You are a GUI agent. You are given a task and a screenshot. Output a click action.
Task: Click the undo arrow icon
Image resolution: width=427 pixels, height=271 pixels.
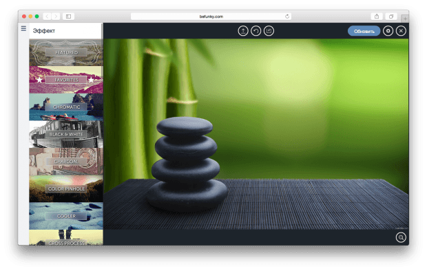tap(256, 31)
